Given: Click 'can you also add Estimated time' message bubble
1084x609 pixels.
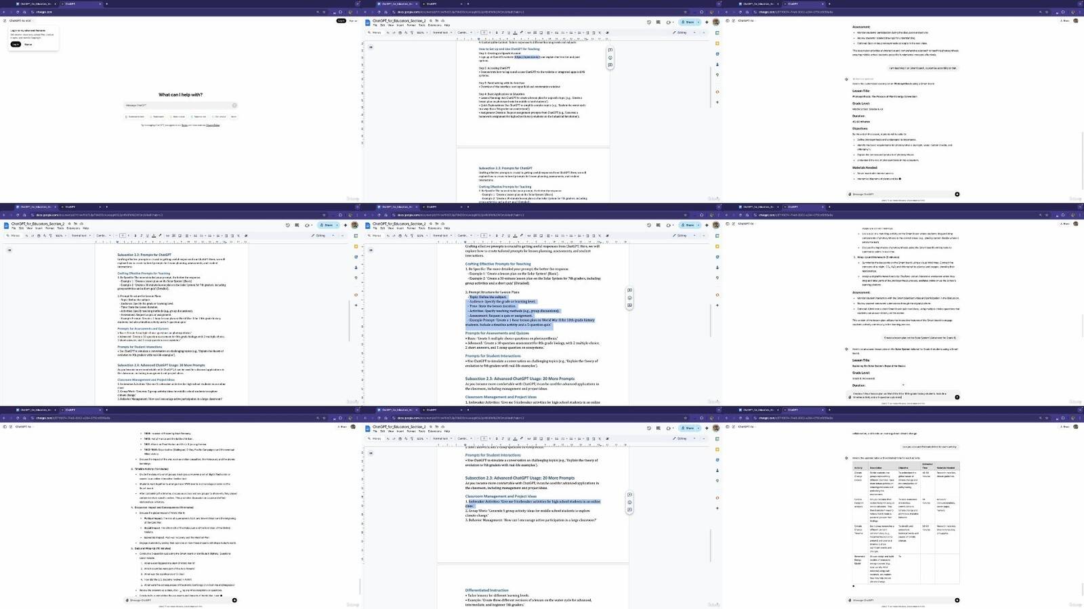Looking at the screenshot, I should tap(929, 446).
